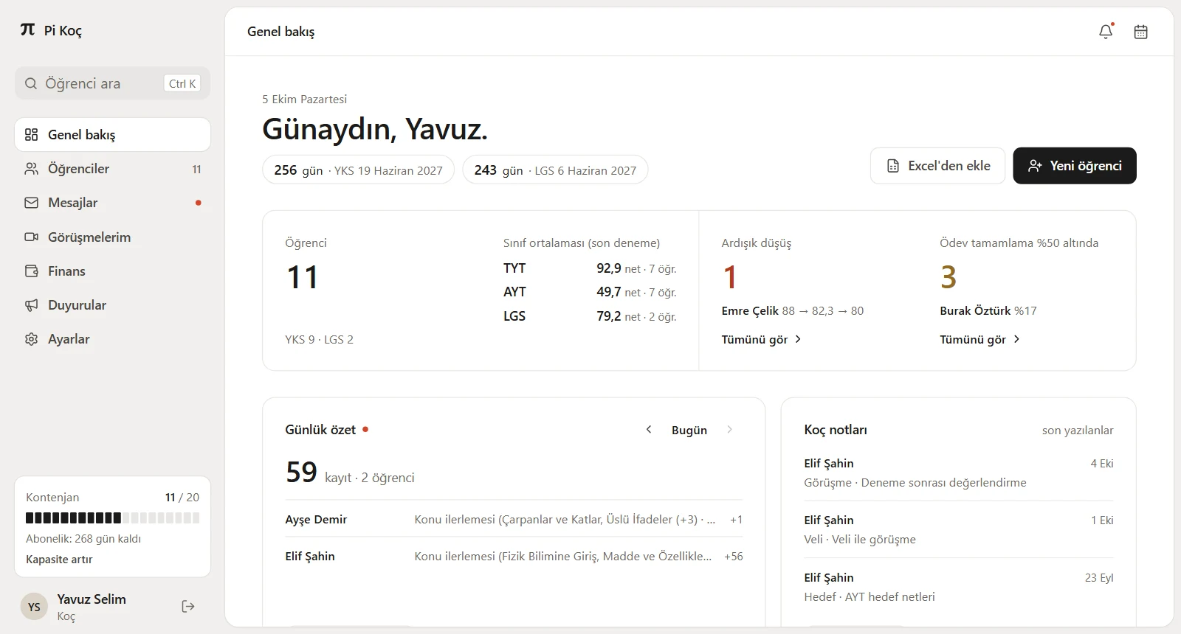The image size is (1181, 634).
Task: Click the logout icon beside Yavuz Selim
Action: pos(188,606)
